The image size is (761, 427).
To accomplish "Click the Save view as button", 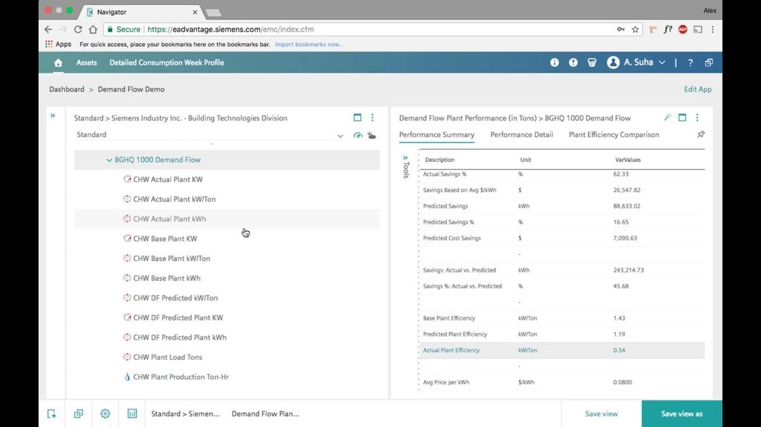I will 682,414.
